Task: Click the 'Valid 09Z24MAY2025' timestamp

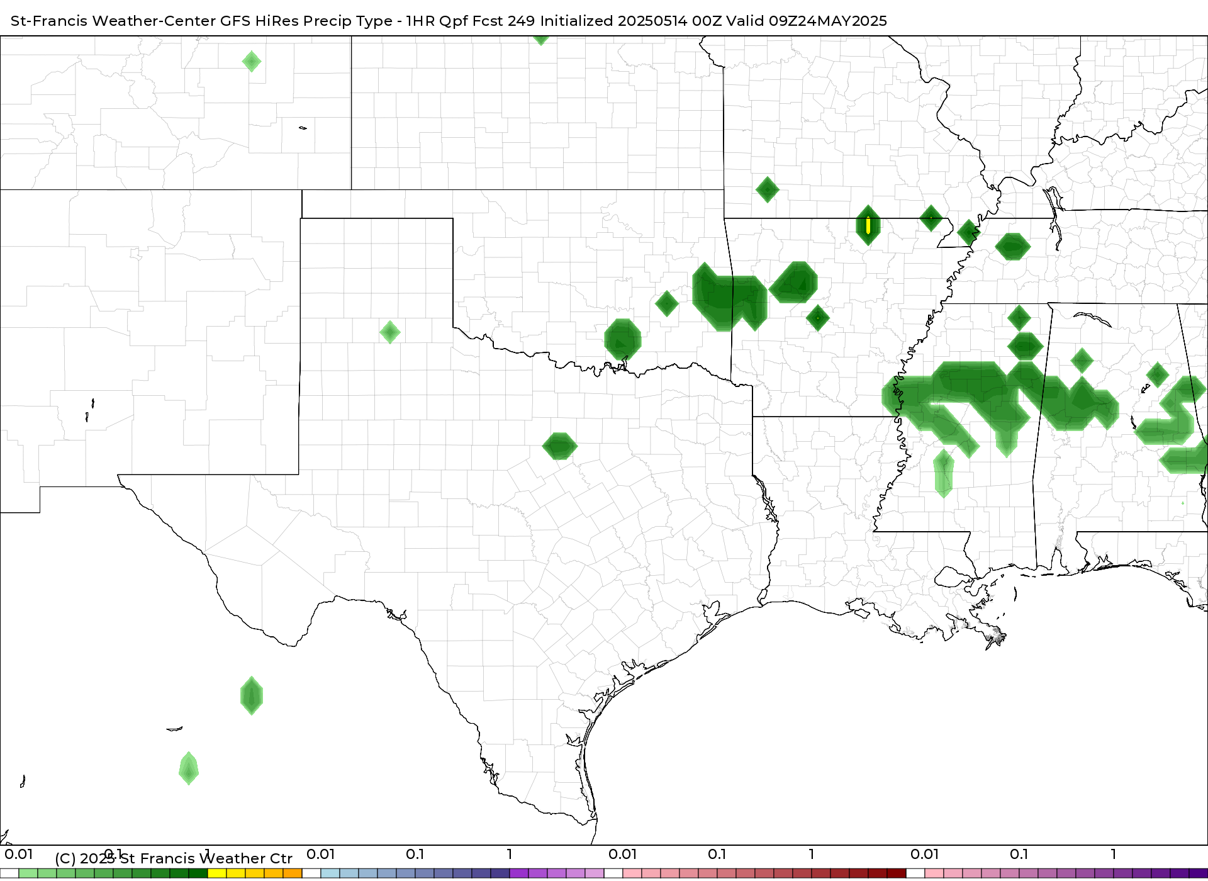Action: pos(807,21)
